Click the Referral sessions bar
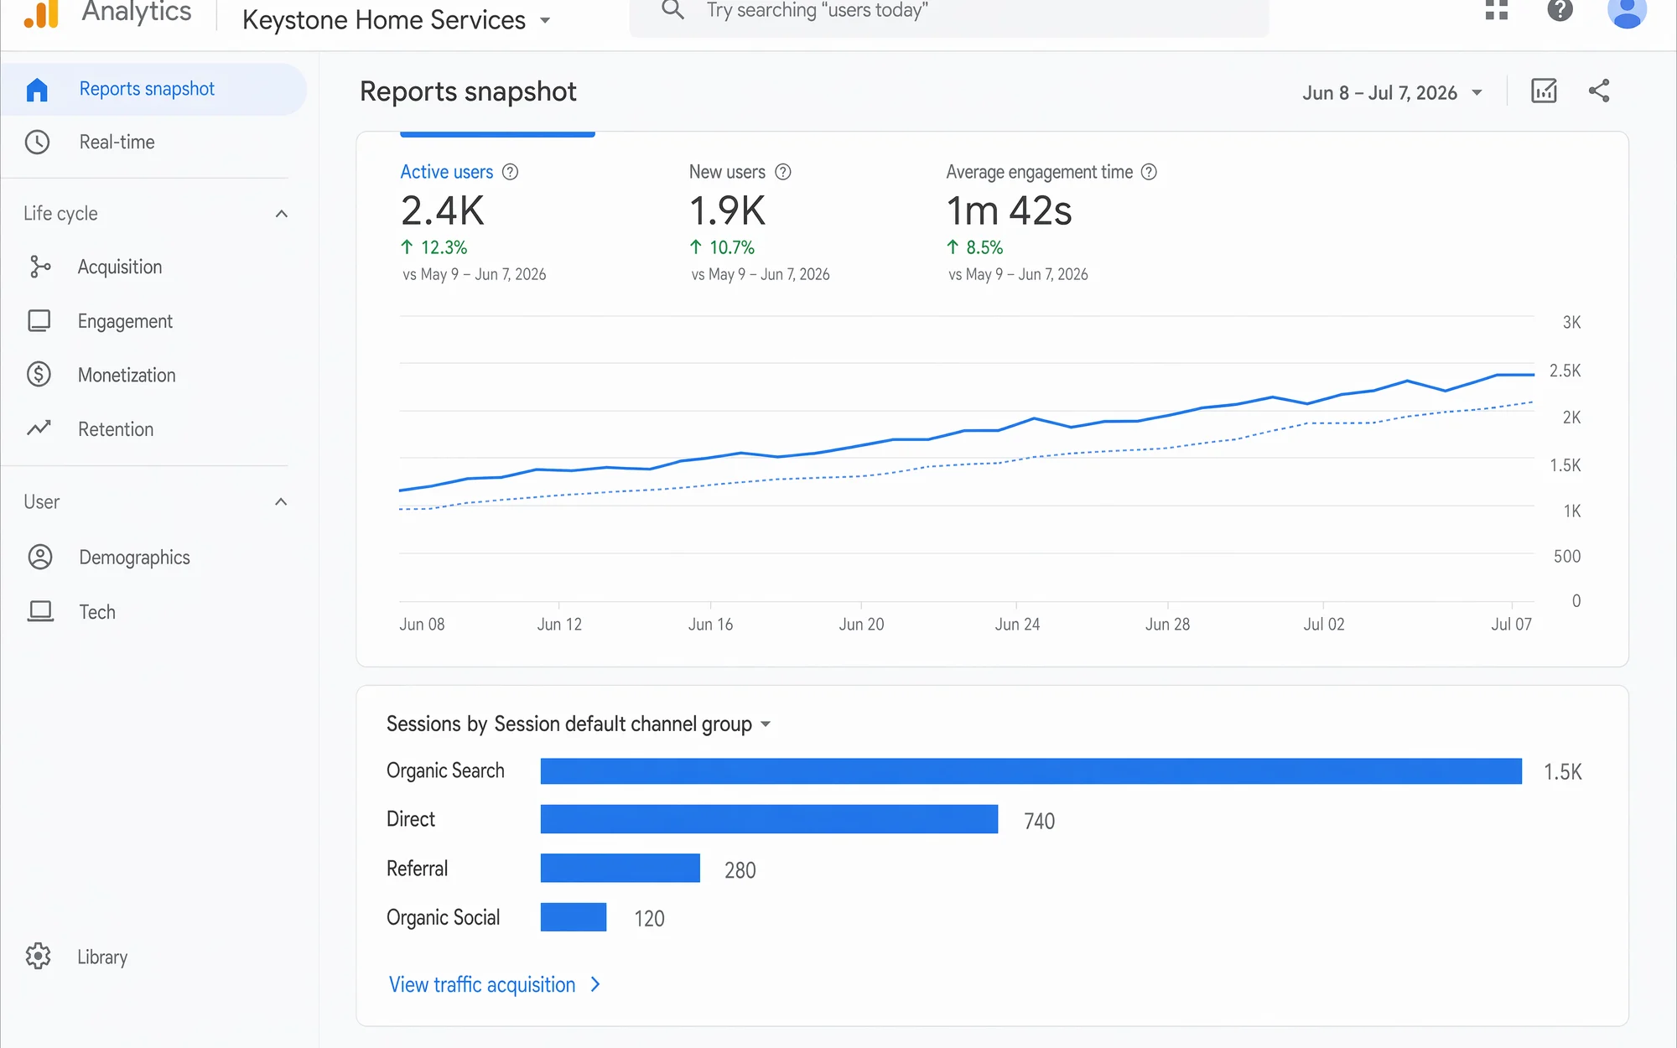 pyautogui.click(x=620, y=868)
